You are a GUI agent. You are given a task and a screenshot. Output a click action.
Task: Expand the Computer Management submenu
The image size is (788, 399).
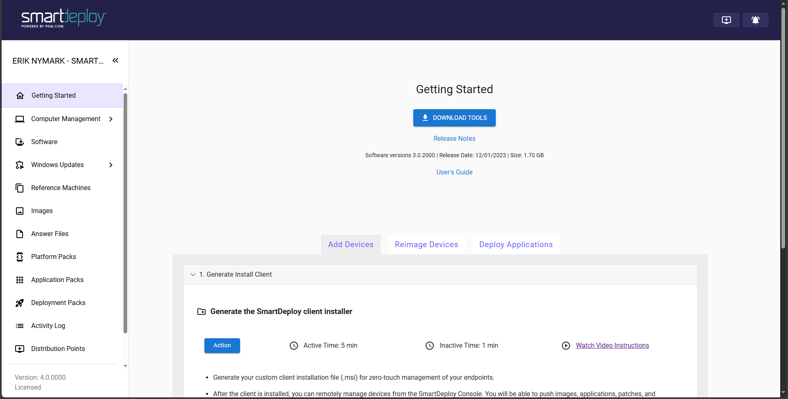click(x=111, y=119)
